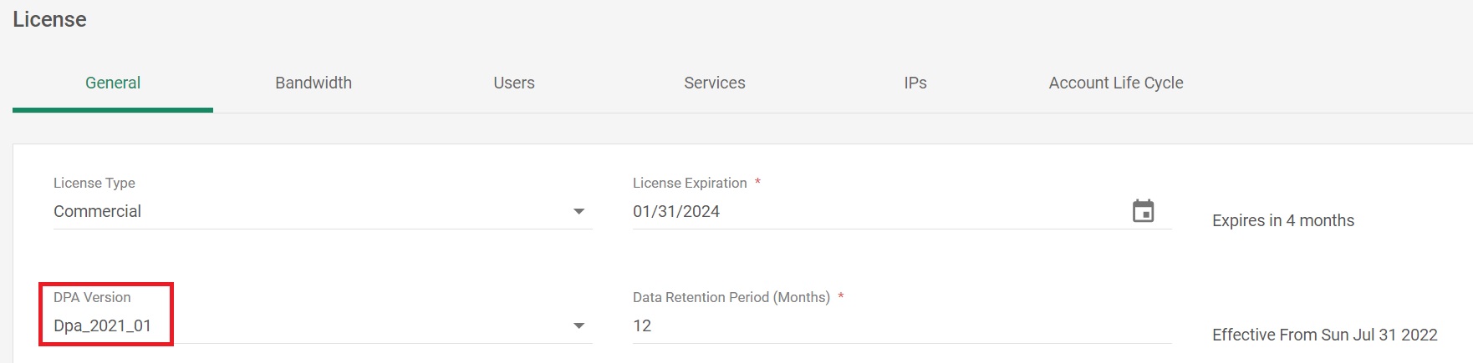Click the License page heading
Screen dimensions: 1473x363
49,19
